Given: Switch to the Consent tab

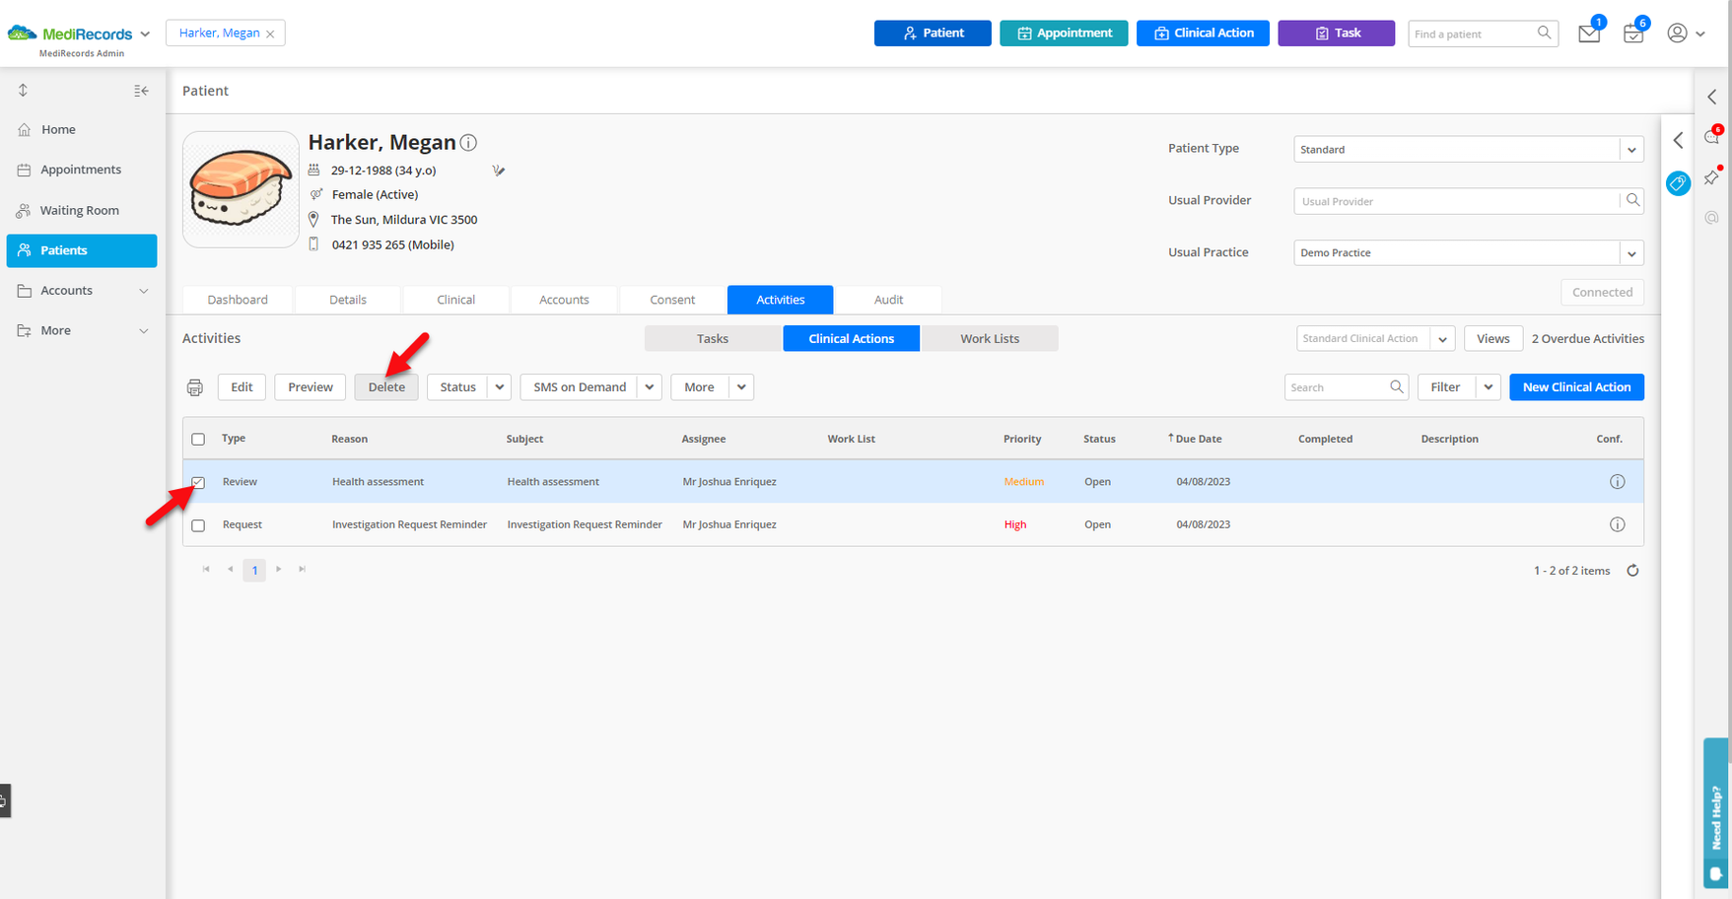Looking at the screenshot, I should point(672,300).
